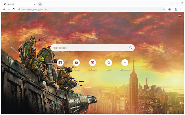This screenshot has height=115, width=185.
Task: Minimize the browser window
Action: pos(173,3)
